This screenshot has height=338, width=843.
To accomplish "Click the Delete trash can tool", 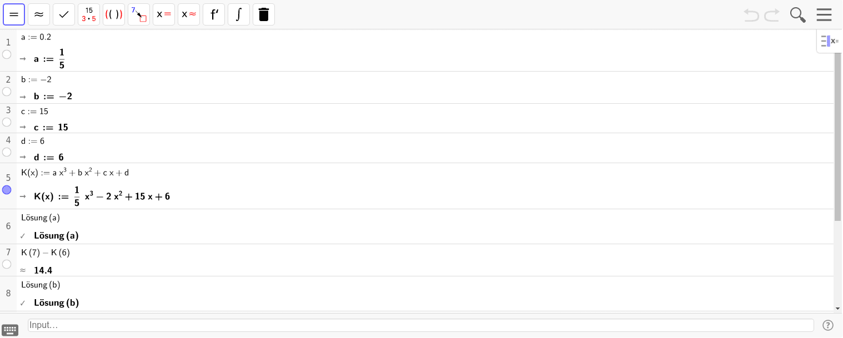I will 264,14.
